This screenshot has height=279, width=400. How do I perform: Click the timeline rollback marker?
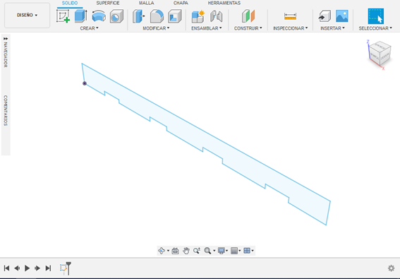tap(68, 268)
